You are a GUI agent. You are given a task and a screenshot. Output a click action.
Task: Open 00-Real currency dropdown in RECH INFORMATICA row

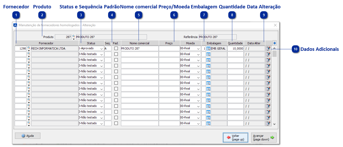point(190,48)
